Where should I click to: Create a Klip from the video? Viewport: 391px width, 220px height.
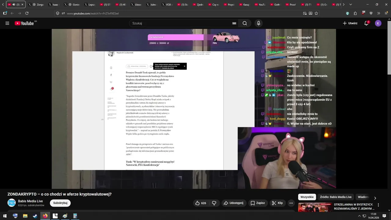[277, 203]
